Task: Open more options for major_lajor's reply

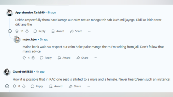Action: pos(96,58)
